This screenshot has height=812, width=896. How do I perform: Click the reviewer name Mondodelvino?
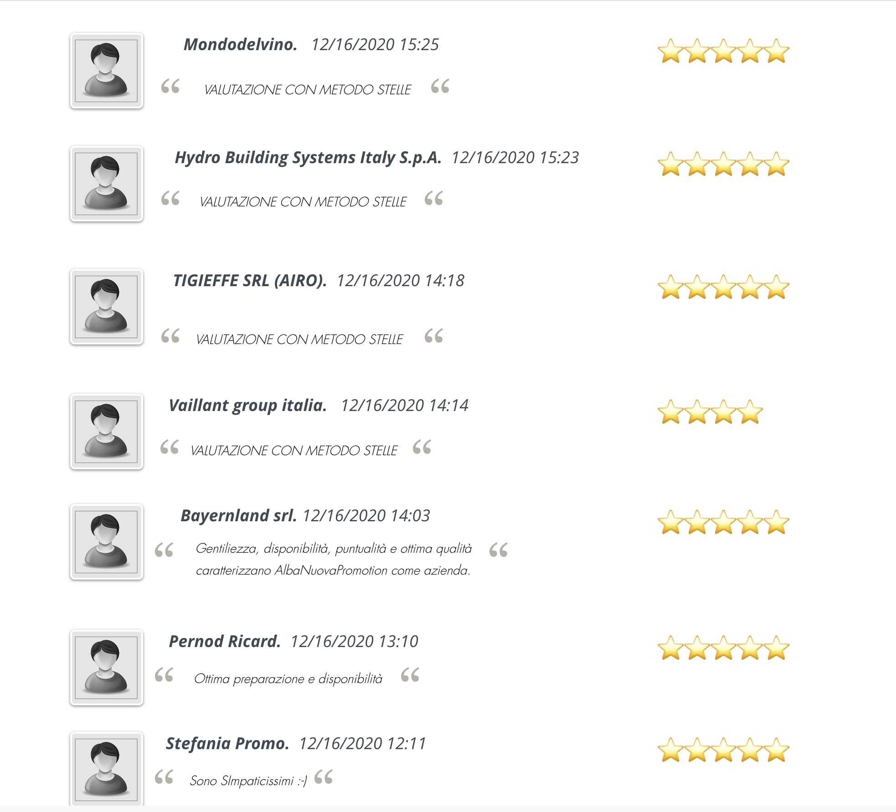tap(240, 44)
